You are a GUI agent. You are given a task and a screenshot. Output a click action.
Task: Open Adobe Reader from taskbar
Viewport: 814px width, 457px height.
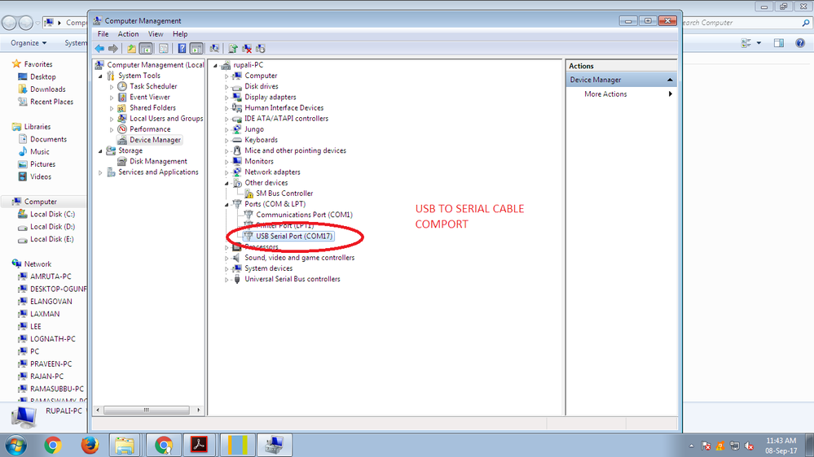(x=199, y=445)
